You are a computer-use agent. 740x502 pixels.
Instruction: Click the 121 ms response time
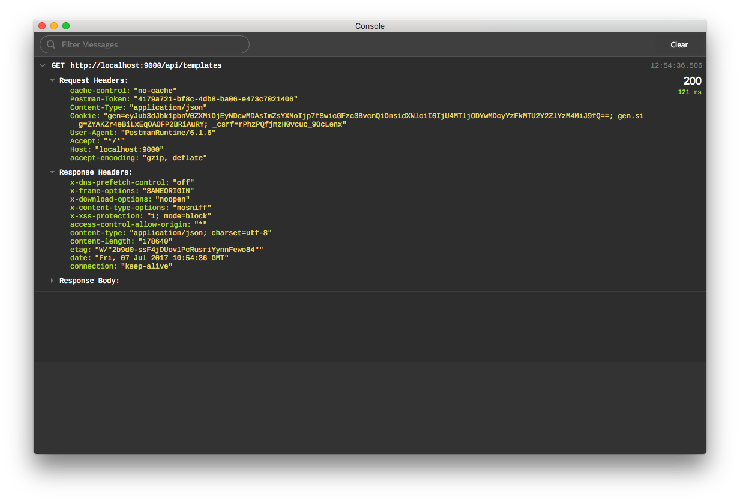689,92
